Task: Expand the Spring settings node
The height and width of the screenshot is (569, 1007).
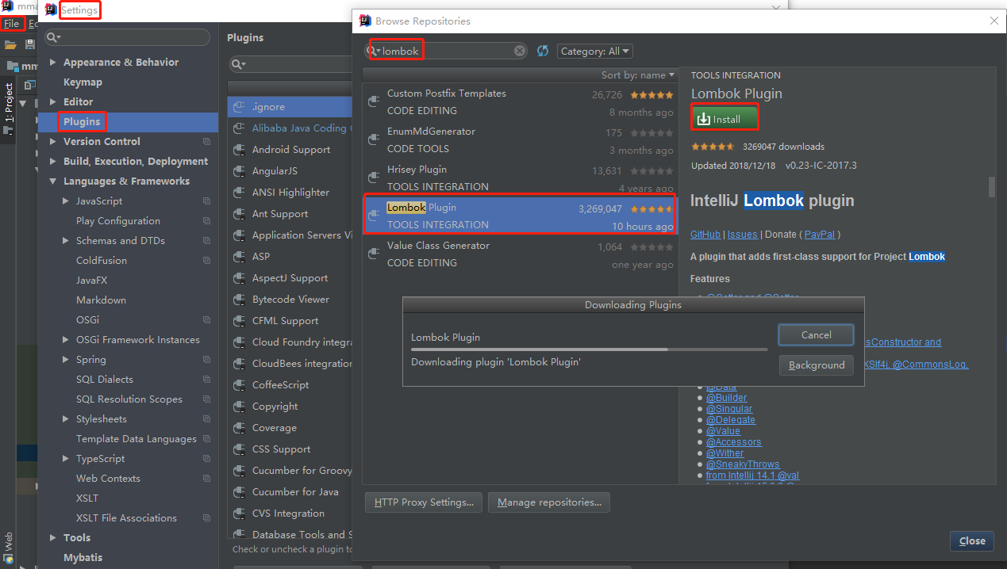Action: (x=66, y=360)
